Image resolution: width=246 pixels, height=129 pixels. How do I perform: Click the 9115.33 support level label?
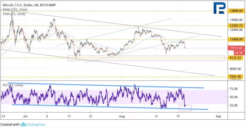[236, 57]
